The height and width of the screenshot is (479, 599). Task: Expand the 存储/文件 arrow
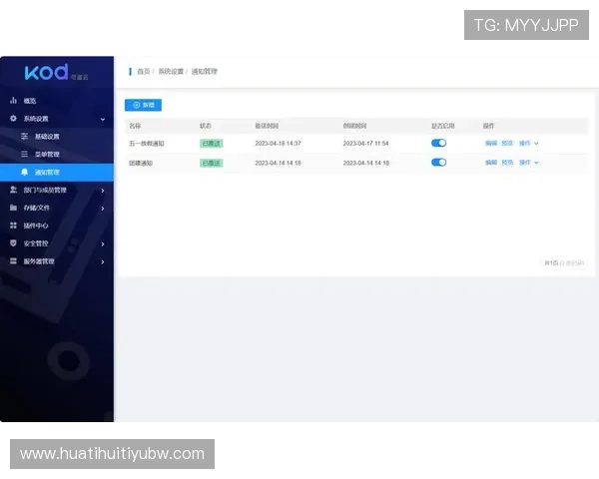(103, 209)
